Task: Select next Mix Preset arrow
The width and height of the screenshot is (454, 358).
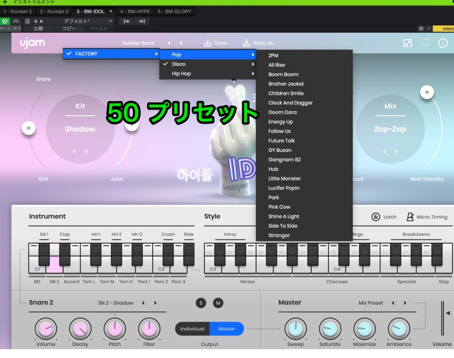Action: 405,303
